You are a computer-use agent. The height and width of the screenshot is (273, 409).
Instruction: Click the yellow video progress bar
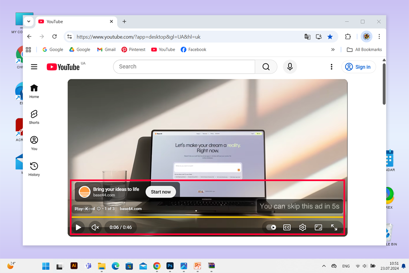click(207, 217)
